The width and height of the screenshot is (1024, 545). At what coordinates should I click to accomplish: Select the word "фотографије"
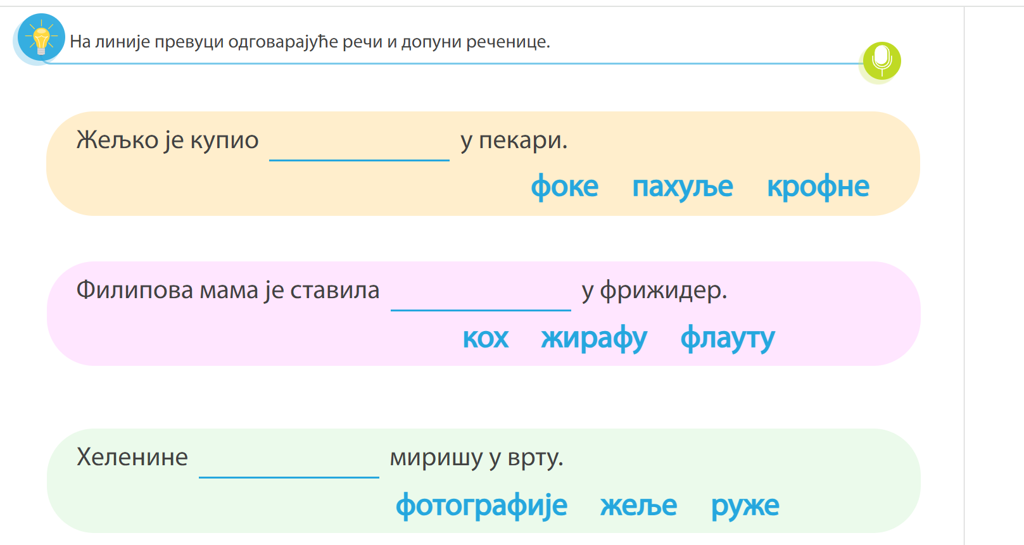tap(481, 506)
